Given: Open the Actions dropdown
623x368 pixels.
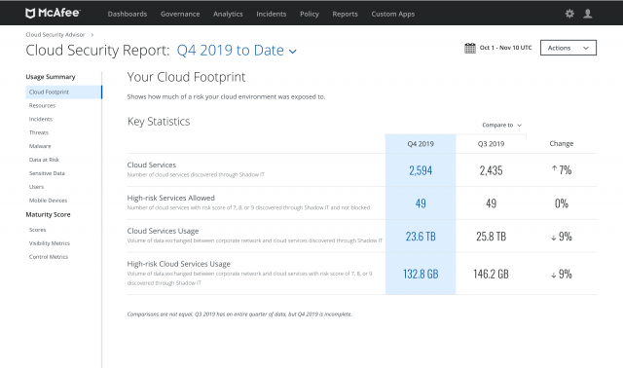Looking at the screenshot, I should pyautogui.click(x=568, y=48).
